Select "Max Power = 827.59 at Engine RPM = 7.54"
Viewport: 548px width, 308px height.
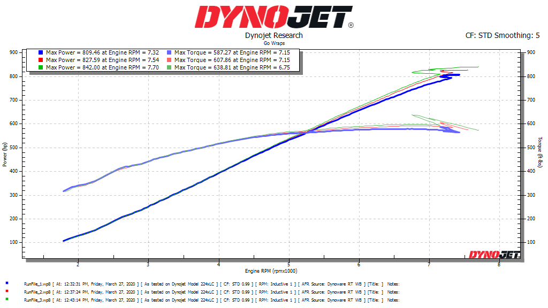tap(102, 60)
